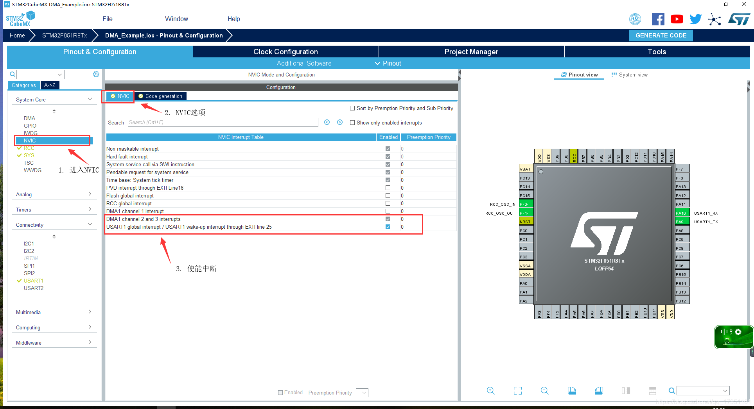
Task: Open the ST YouTube channel icon
Action: [677, 19]
